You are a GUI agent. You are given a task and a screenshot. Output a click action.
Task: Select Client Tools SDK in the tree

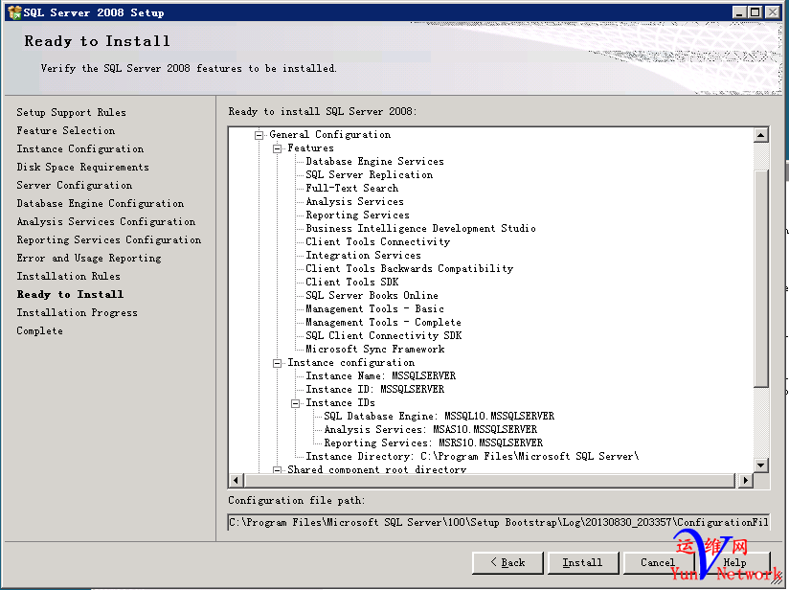pyautogui.click(x=352, y=282)
